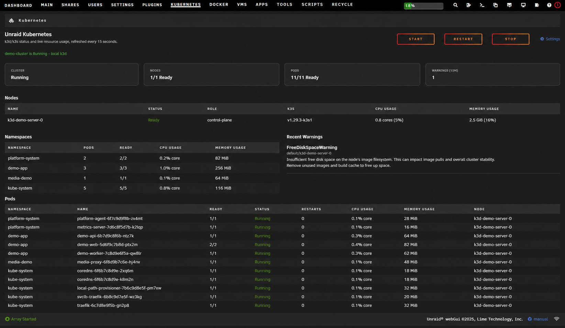This screenshot has height=328, width=565.
Task: Open the Plugins menu item
Action: 152,5
